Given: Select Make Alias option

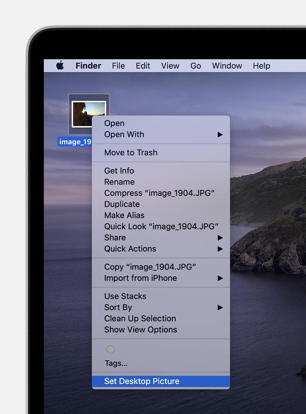Looking at the screenshot, I should (161, 215).
